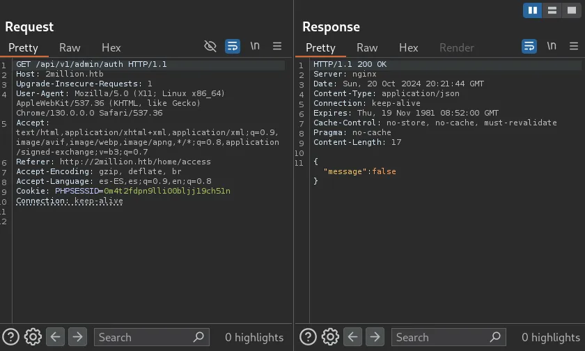Click the Response Search input field
Viewport: 585px width, 351px height.
pyautogui.click(x=440, y=337)
